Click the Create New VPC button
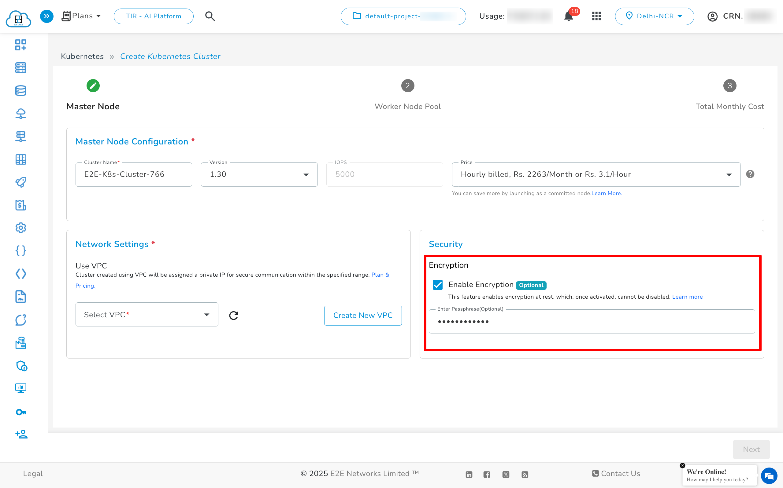Image resolution: width=783 pixels, height=488 pixels. coord(362,315)
